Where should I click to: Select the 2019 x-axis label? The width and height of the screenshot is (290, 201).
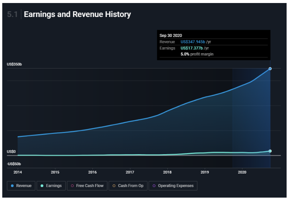205,172
